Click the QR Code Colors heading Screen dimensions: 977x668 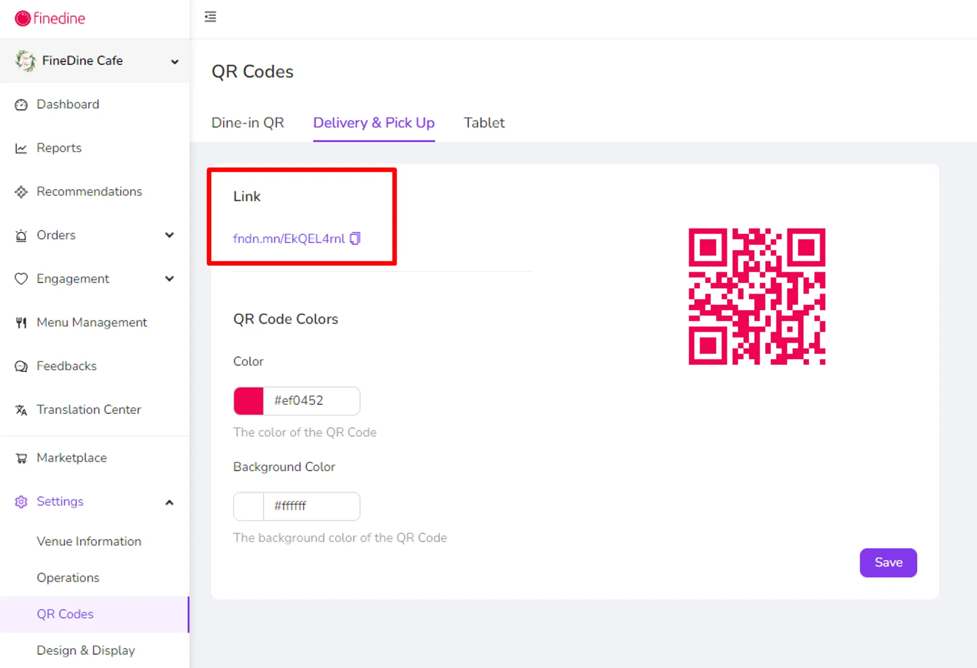click(x=285, y=319)
